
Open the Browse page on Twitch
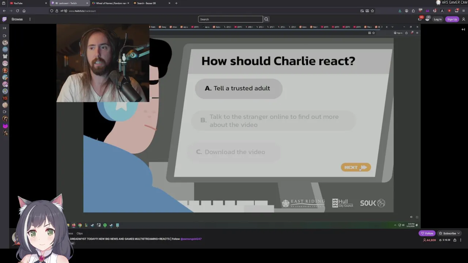point(17,19)
